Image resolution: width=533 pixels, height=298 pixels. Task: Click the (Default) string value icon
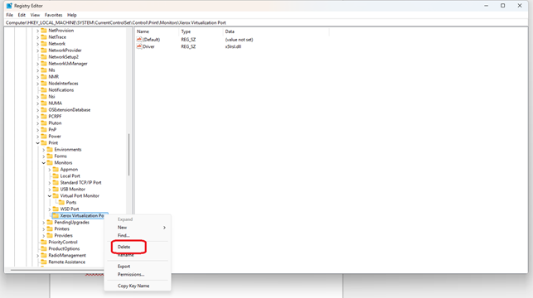click(139, 40)
